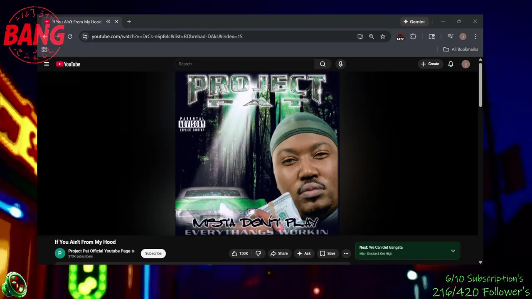Open Chrome profile avatar in toolbar

(x=463, y=37)
